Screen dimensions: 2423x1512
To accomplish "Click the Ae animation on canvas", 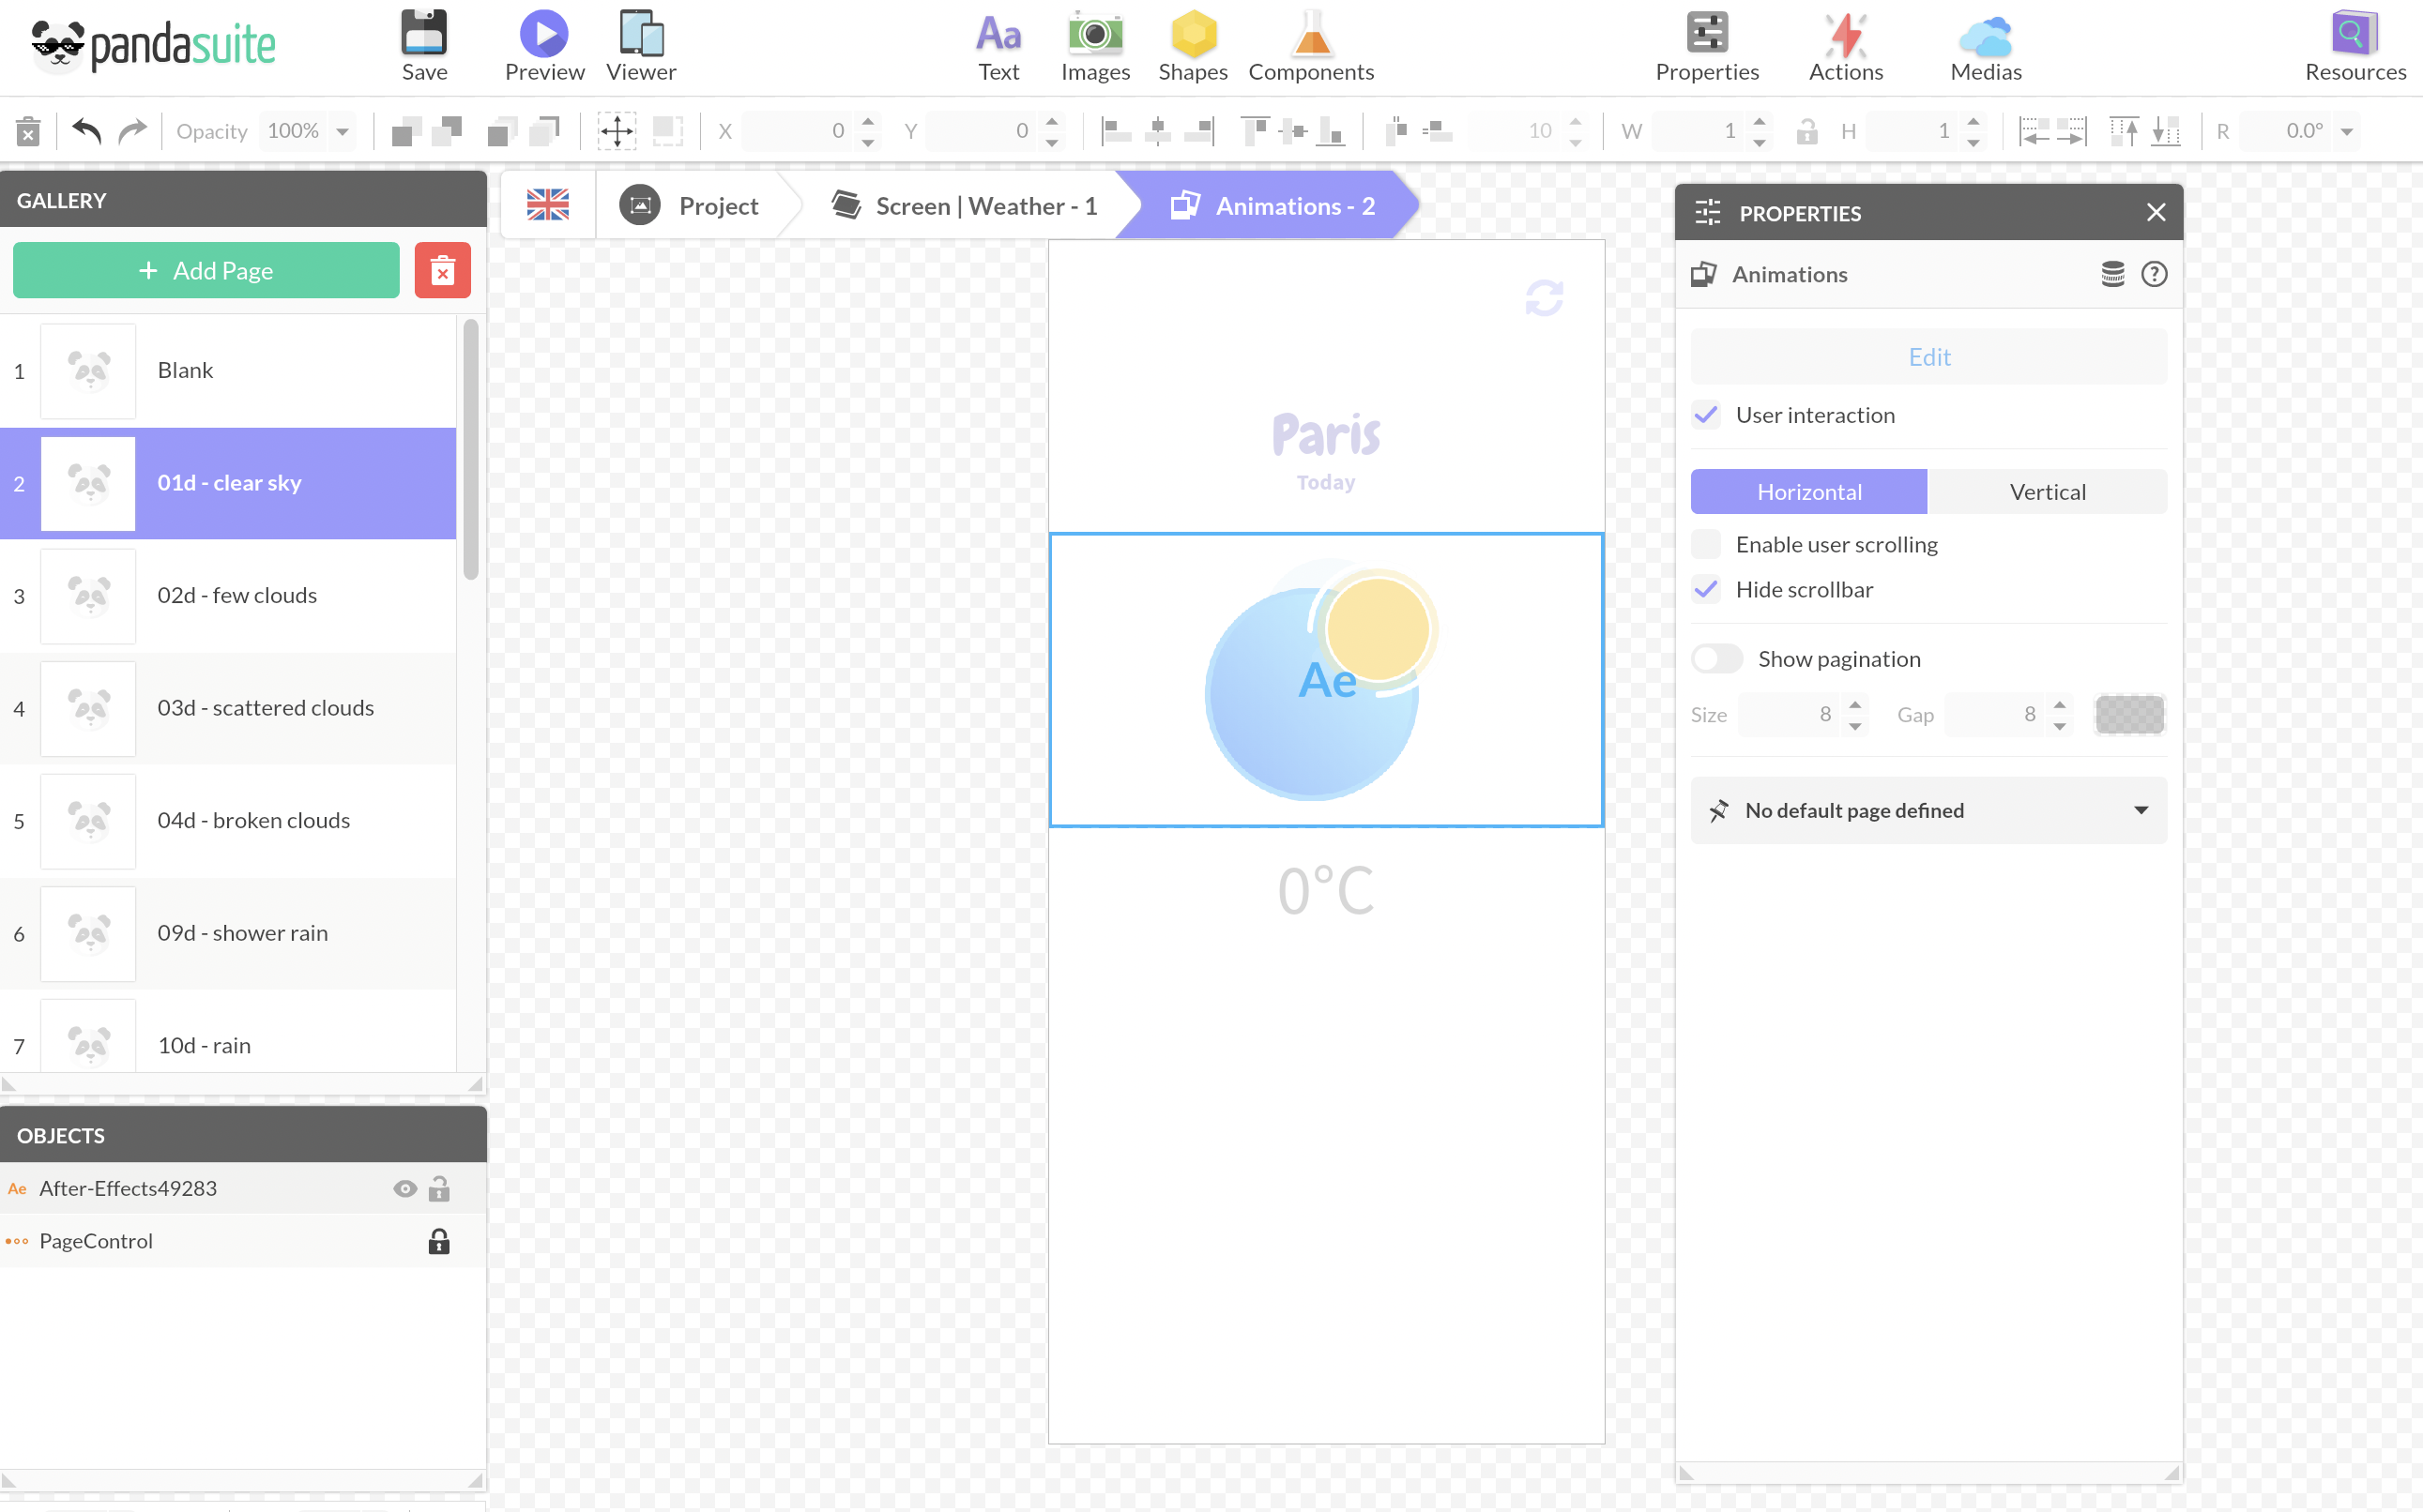I will pyautogui.click(x=1326, y=680).
